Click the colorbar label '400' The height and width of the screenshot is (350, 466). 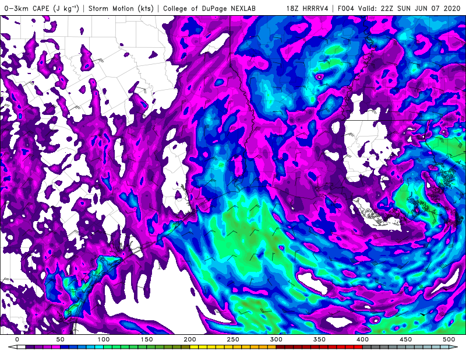click(362, 339)
